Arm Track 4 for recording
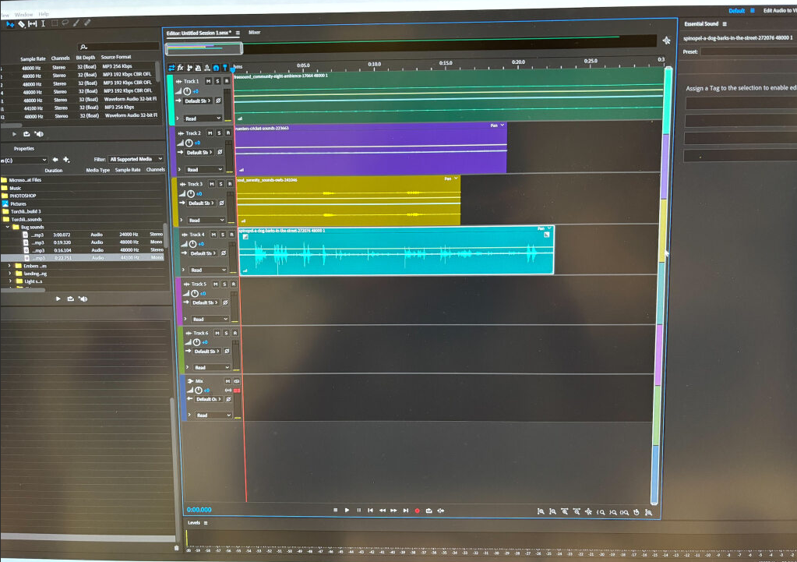 (231, 235)
